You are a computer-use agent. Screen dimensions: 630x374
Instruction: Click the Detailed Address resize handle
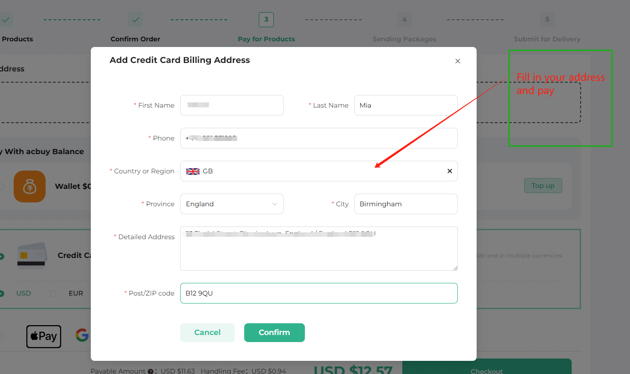455,267
